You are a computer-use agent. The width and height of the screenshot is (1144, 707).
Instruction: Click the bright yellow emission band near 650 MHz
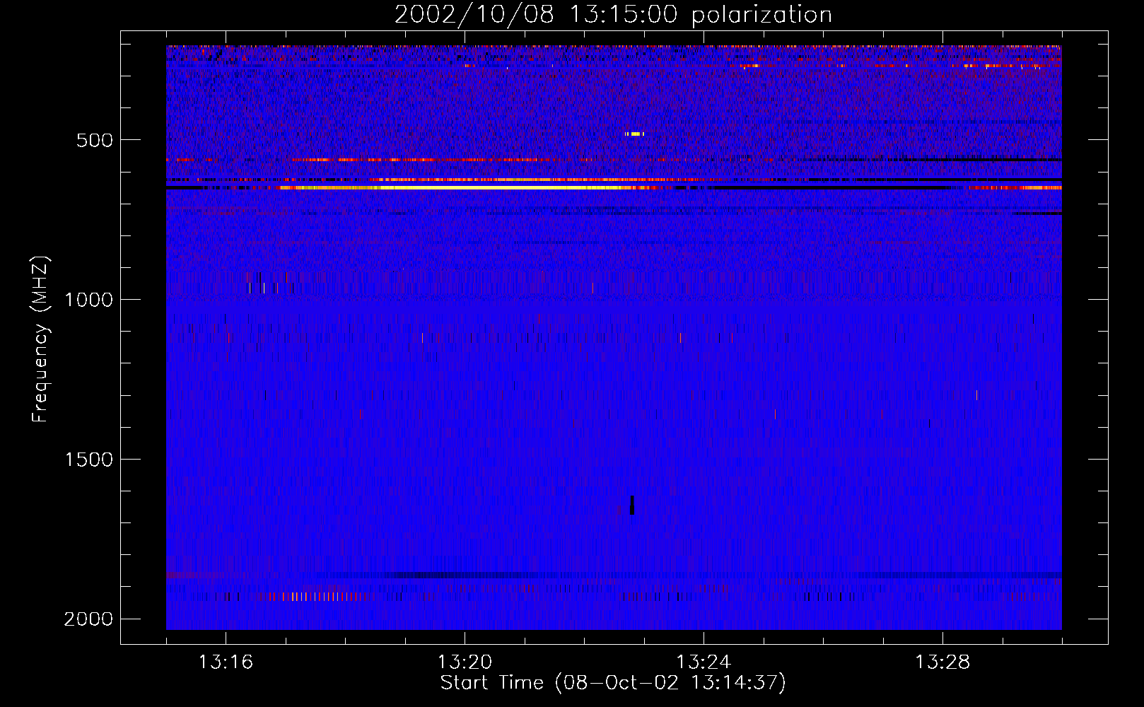tap(467, 187)
